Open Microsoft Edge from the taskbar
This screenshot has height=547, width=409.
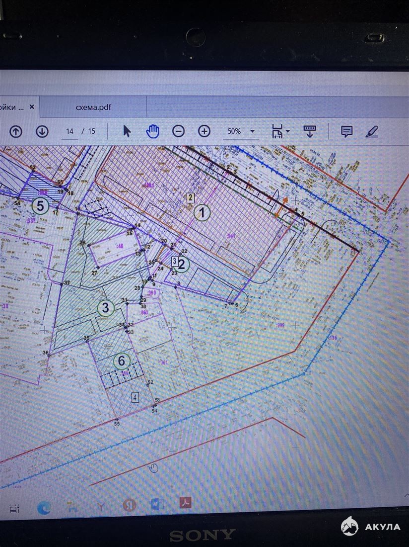44,508
